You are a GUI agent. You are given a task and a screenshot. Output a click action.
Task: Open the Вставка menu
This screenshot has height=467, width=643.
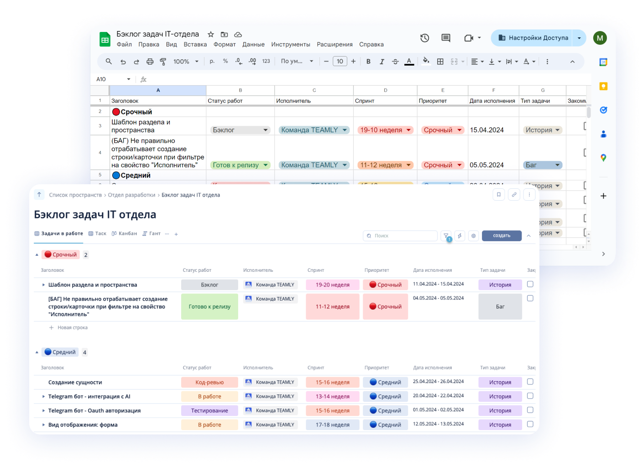tap(195, 45)
